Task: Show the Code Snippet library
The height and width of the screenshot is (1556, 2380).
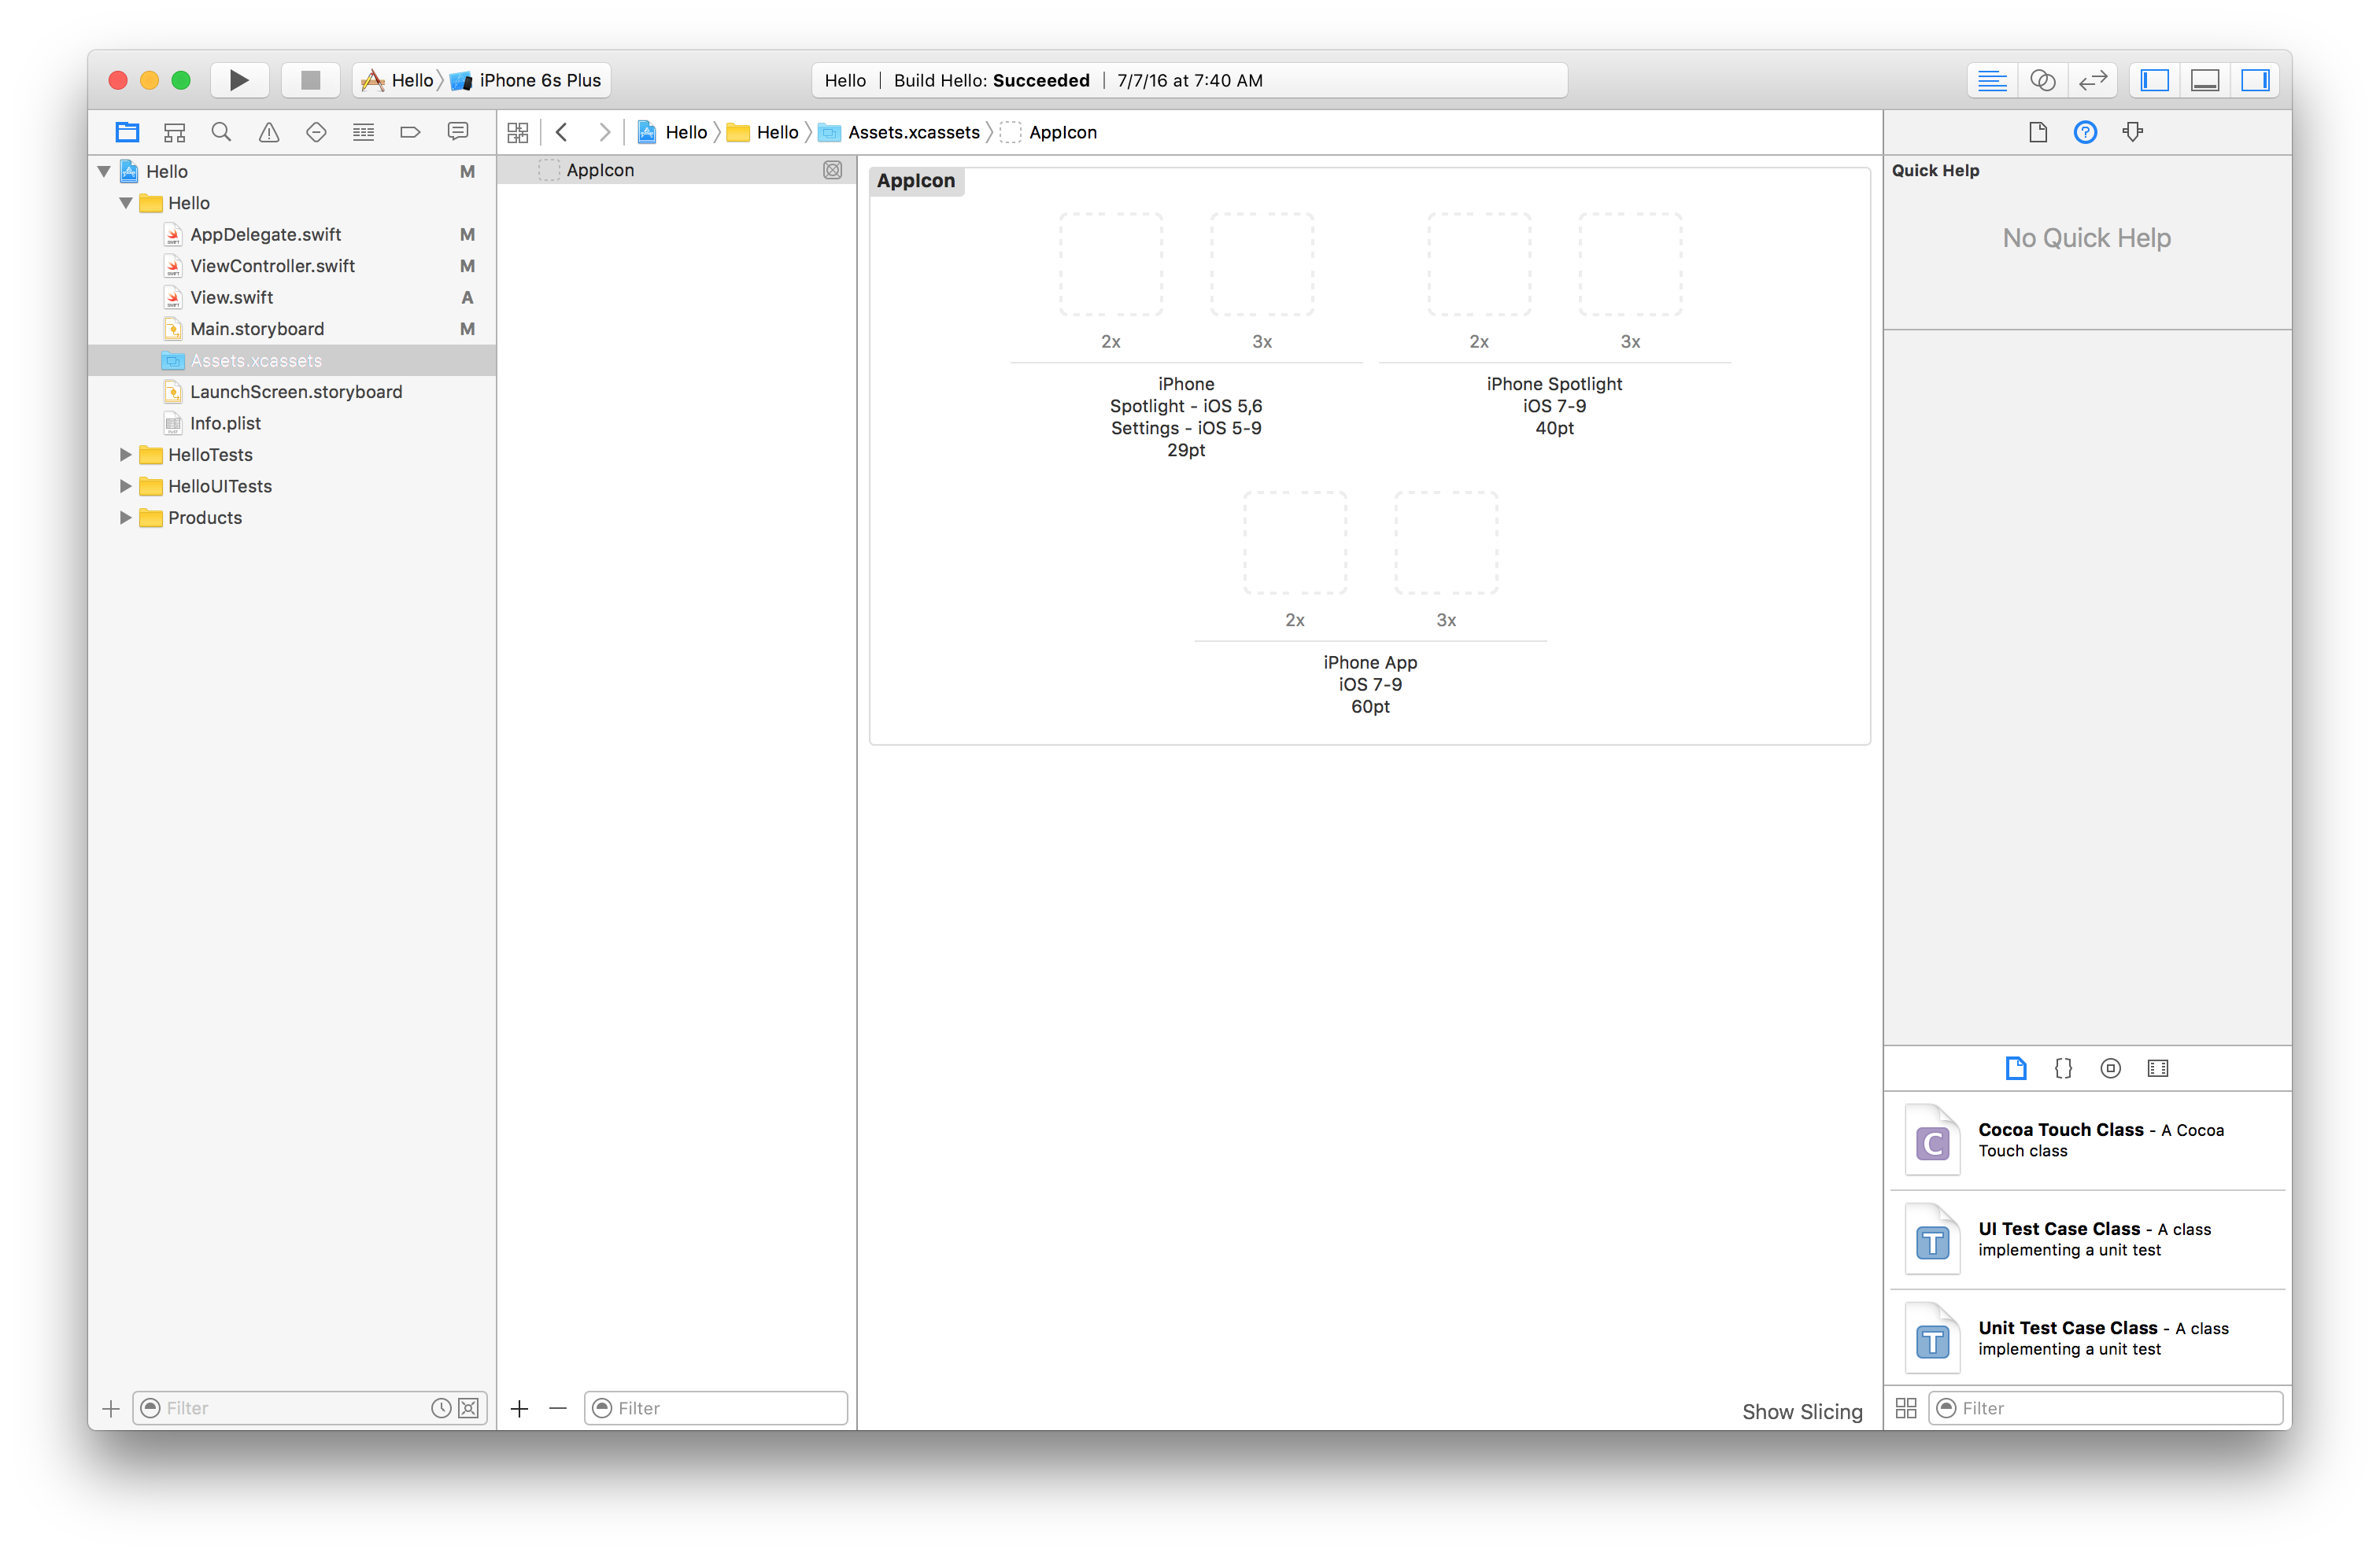Action: [2063, 1068]
